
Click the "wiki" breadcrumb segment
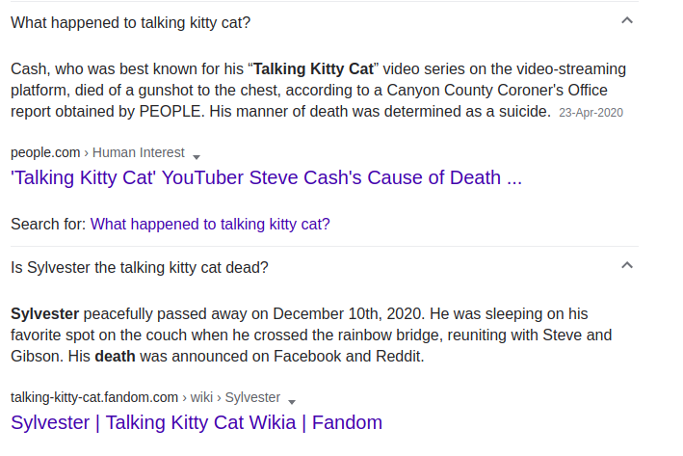click(x=201, y=397)
